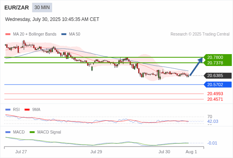Click the 20.4571 support price label
233x158 pixels.
[215, 99]
